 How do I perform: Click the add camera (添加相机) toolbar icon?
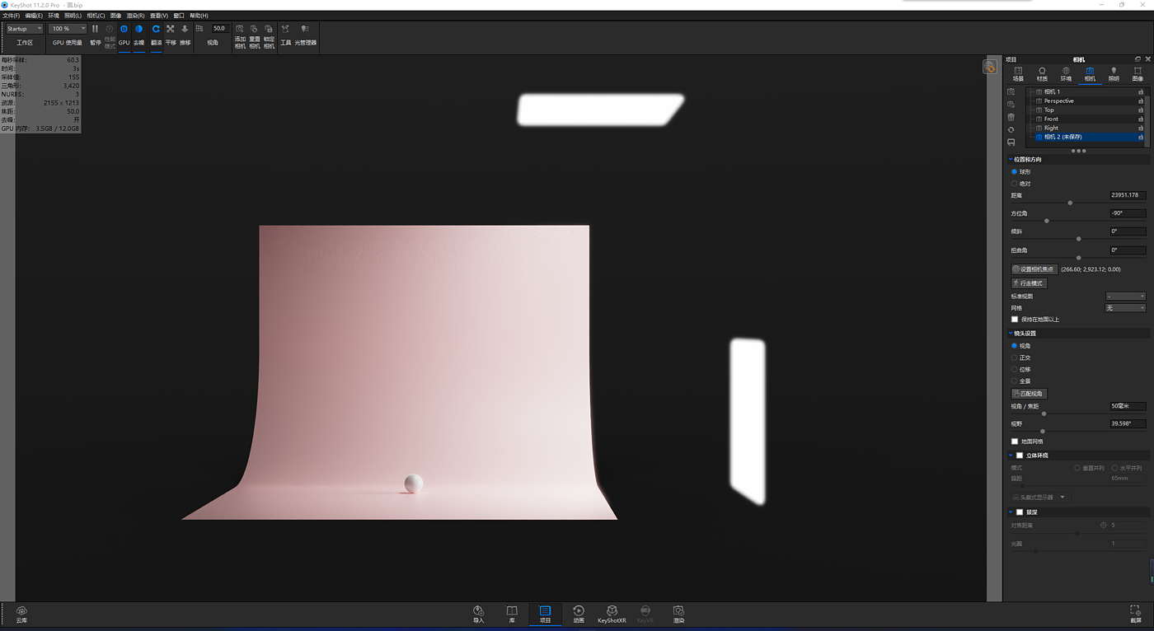click(240, 35)
